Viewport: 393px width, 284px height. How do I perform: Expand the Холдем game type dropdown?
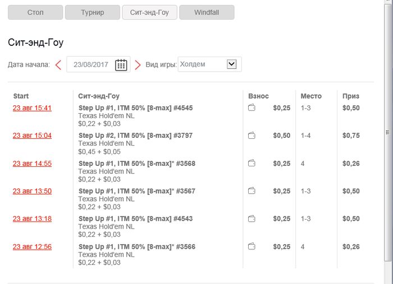(x=231, y=64)
